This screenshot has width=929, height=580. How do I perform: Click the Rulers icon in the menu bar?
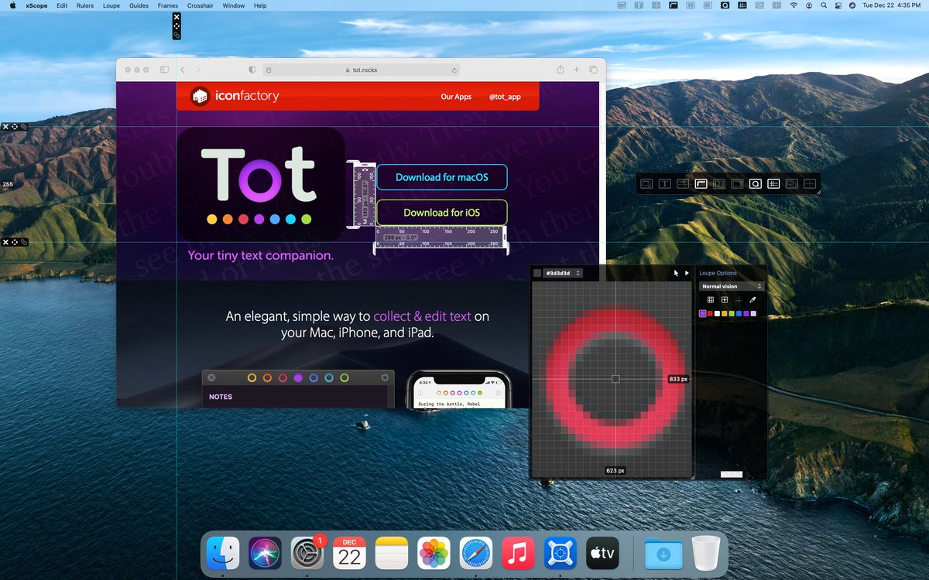pyautogui.click(x=674, y=5)
